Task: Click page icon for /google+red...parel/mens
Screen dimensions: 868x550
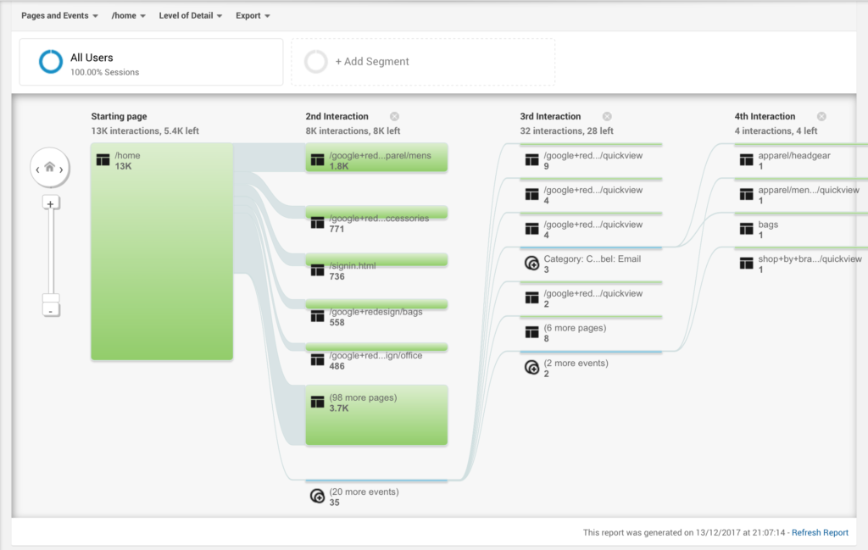Action: (x=317, y=160)
